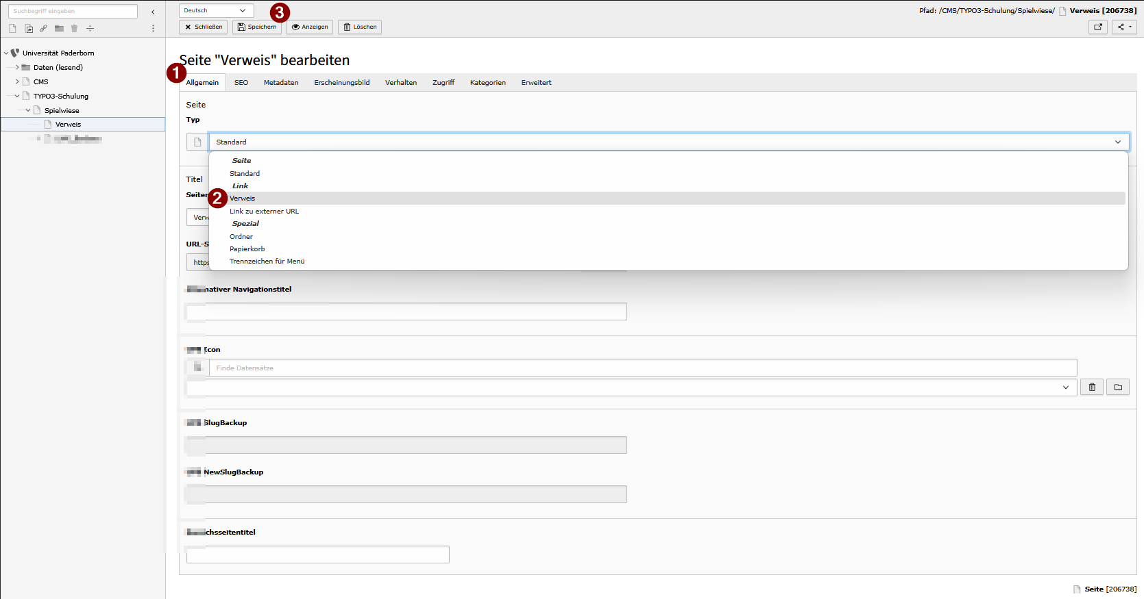Open the folder browser button next to Icon field

1118,387
